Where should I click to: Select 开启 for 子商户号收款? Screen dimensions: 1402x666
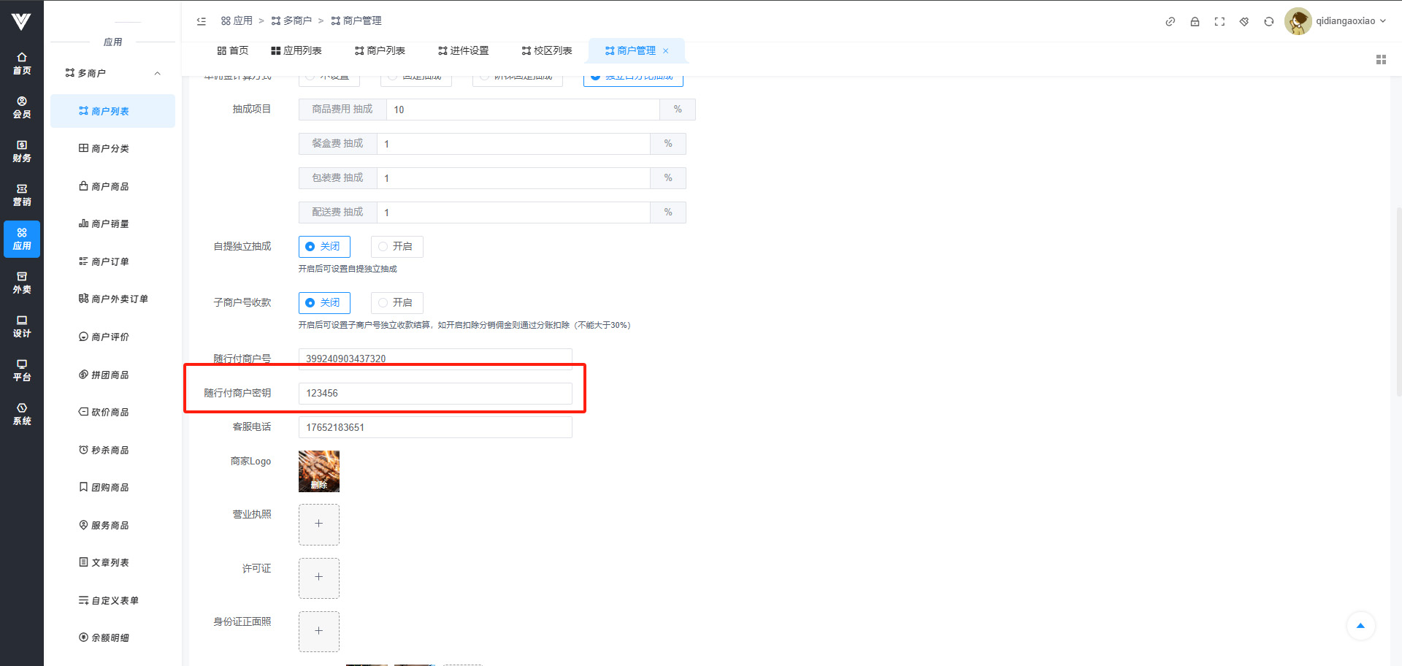click(x=397, y=303)
